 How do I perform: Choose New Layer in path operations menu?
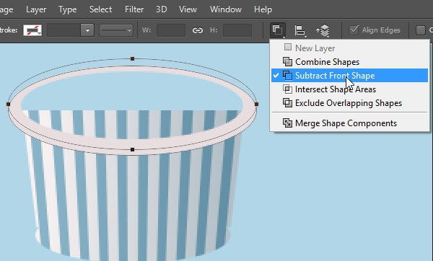tap(349, 48)
